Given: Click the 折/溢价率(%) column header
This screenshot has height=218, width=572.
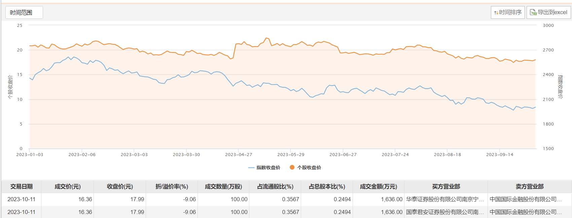Looking at the screenshot, I should (x=172, y=186).
